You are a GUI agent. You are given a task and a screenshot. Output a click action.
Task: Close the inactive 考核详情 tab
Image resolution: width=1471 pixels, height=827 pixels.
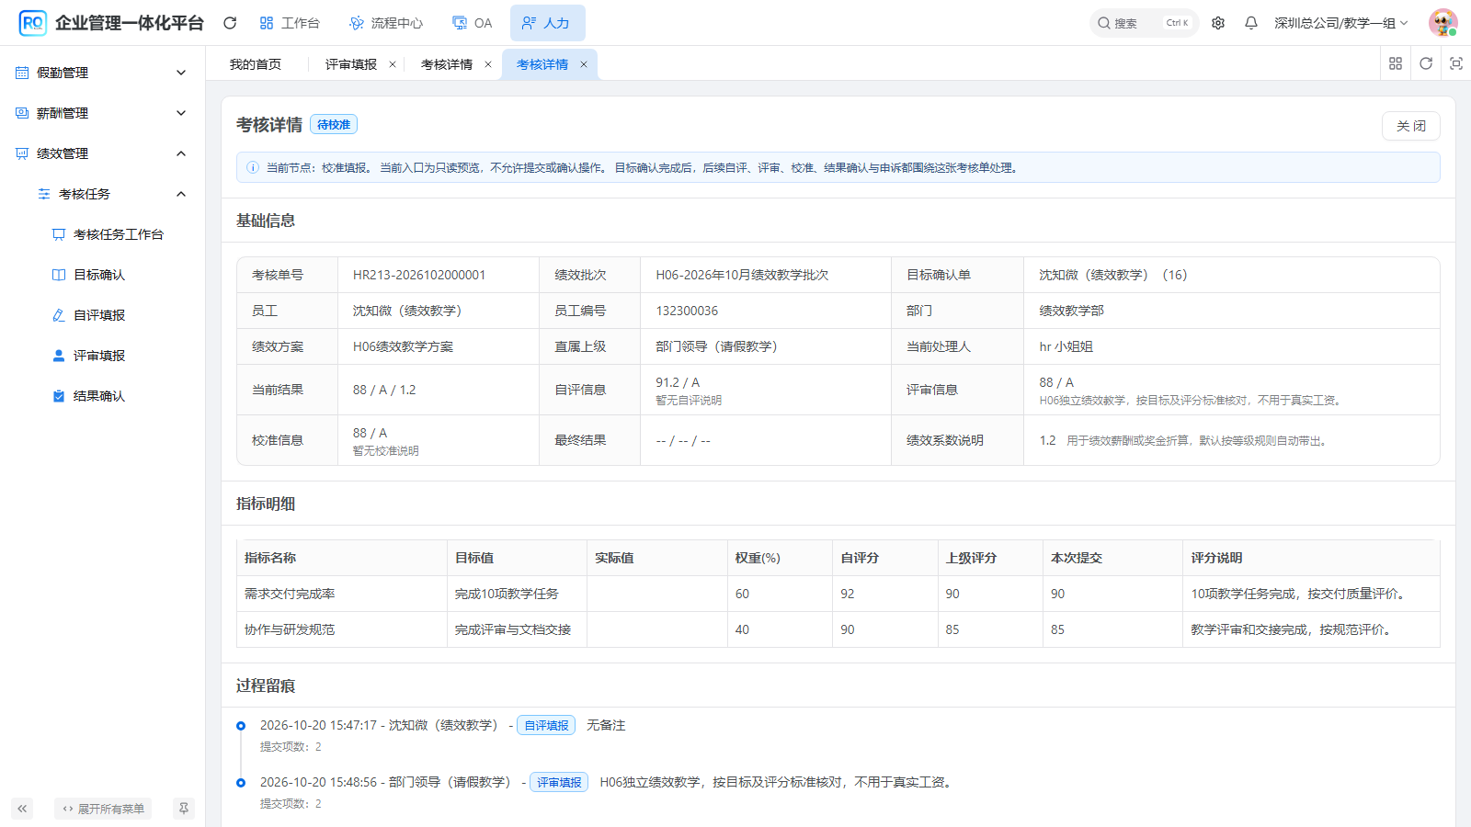point(488,64)
